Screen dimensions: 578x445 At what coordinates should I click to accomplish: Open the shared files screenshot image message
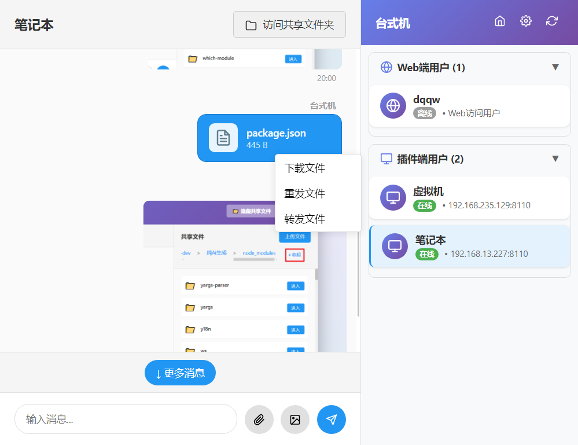point(245,276)
